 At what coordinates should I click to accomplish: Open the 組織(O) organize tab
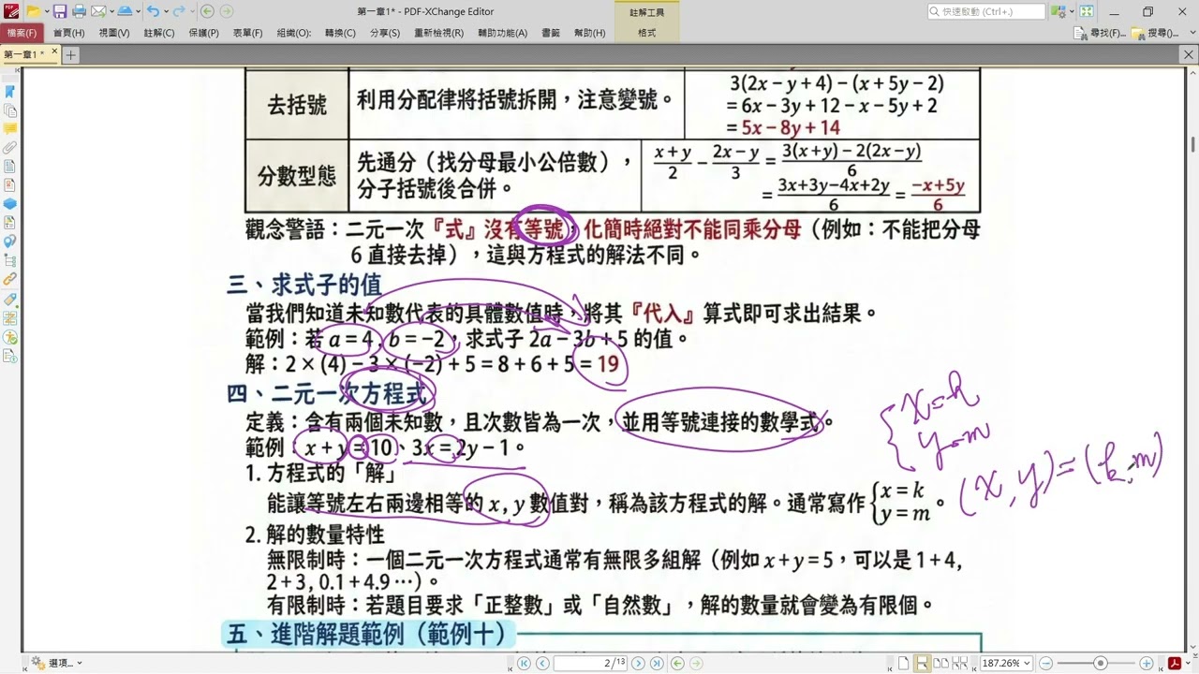(294, 33)
